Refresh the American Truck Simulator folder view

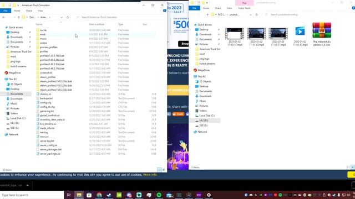pos(68,17)
